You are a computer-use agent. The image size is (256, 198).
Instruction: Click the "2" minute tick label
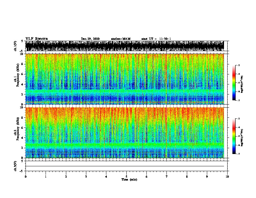[x=66, y=177]
